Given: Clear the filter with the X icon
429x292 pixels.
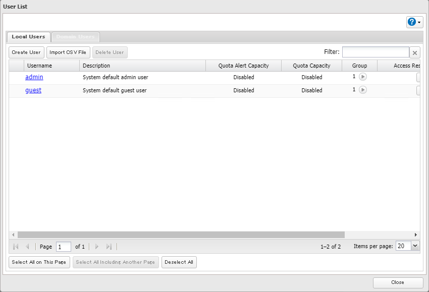Looking at the screenshot, I should click(415, 52).
